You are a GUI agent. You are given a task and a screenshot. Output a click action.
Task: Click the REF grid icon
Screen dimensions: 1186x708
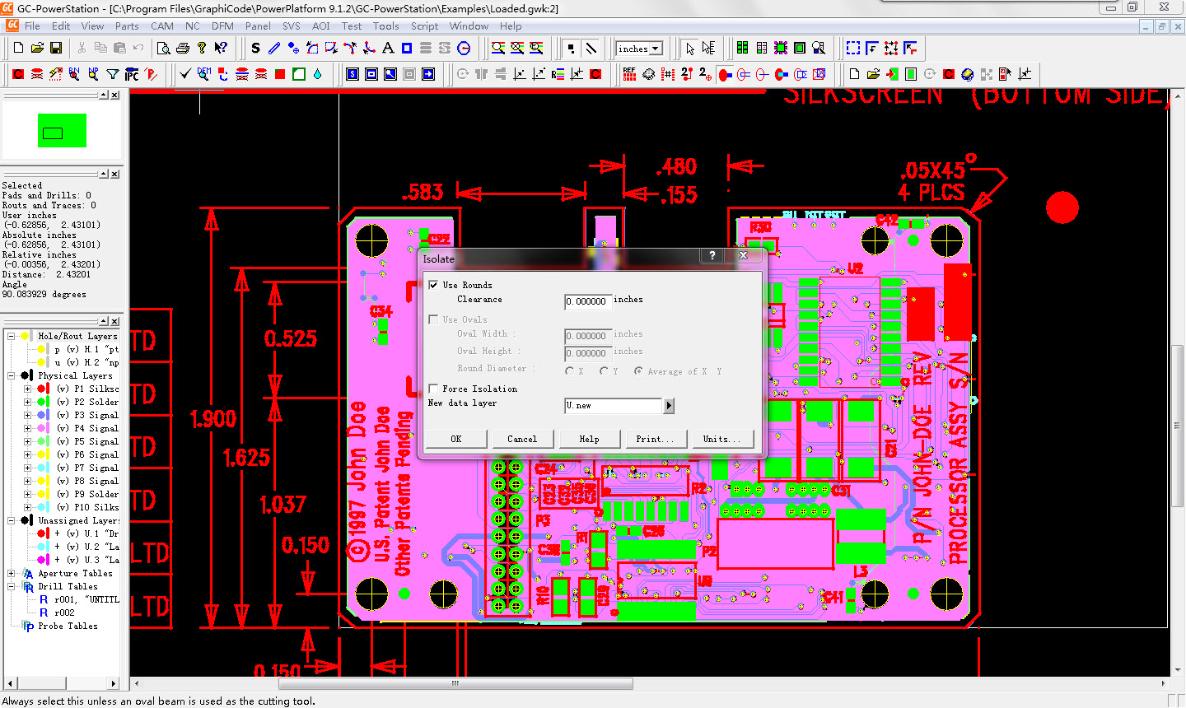tap(630, 74)
